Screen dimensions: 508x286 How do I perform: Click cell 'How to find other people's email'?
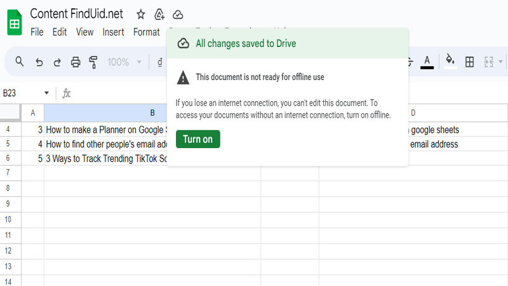(x=105, y=144)
